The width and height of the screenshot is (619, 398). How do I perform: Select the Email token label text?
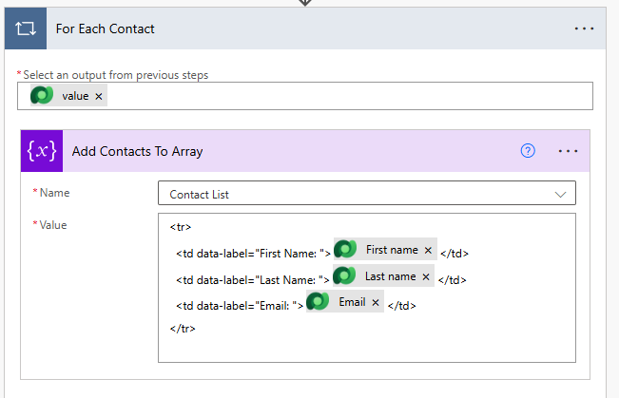coord(352,303)
